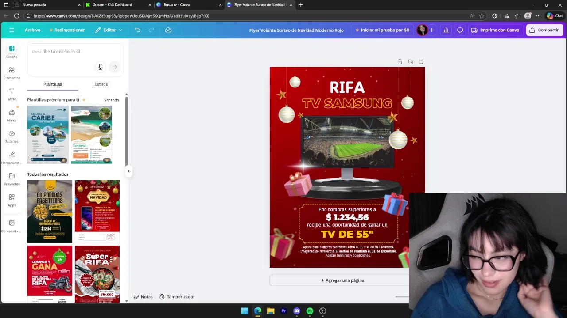Viewport: 567px width, 318px height.
Task: Open the Contenido sidebar panel
Action: click(12, 226)
